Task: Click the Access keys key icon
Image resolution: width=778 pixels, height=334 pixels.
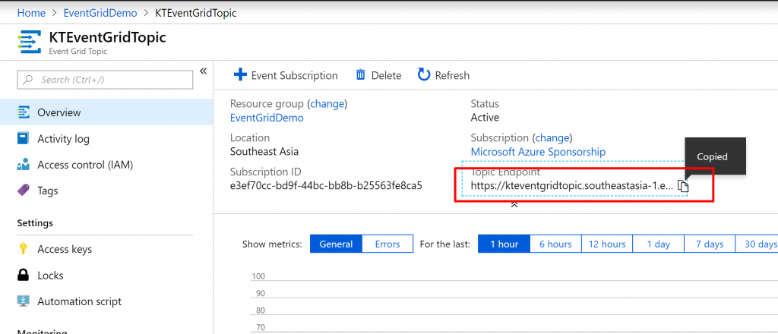Action: pyautogui.click(x=23, y=249)
